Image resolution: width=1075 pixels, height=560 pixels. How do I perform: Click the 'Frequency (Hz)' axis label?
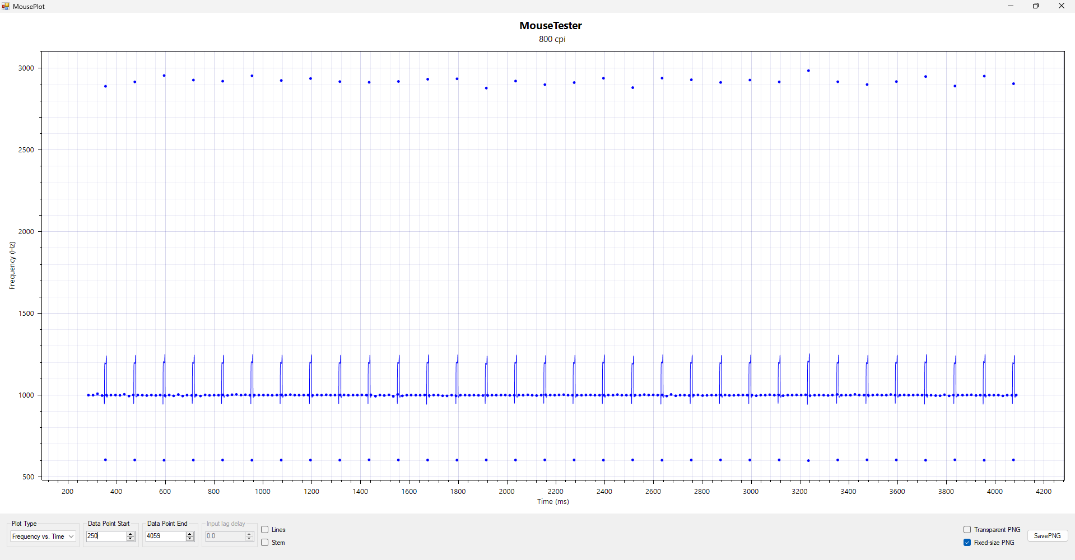[12, 265]
